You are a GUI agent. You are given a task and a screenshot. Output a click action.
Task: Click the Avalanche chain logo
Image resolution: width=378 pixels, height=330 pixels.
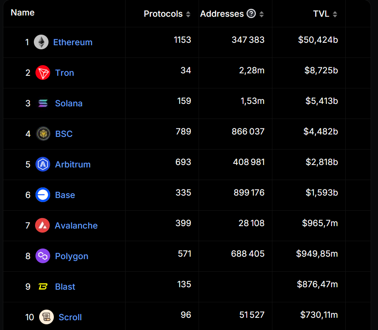43,225
